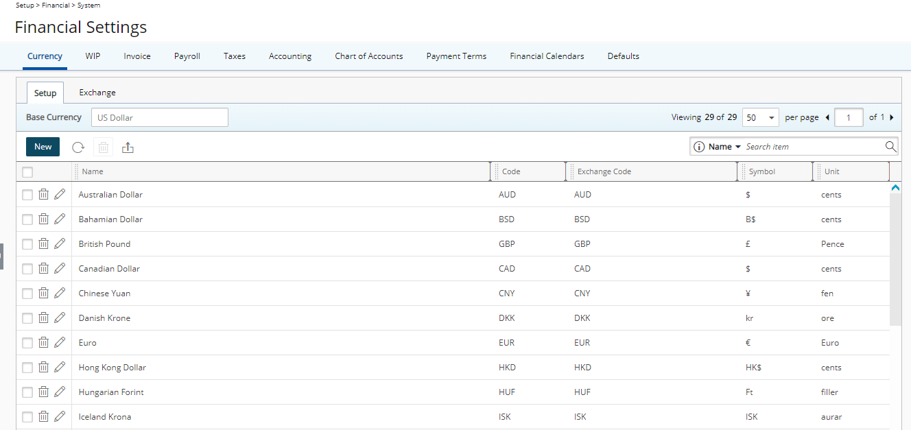911x430 pixels.
Task: Click the toolbar trash delete icon
Action: click(x=103, y=147)
